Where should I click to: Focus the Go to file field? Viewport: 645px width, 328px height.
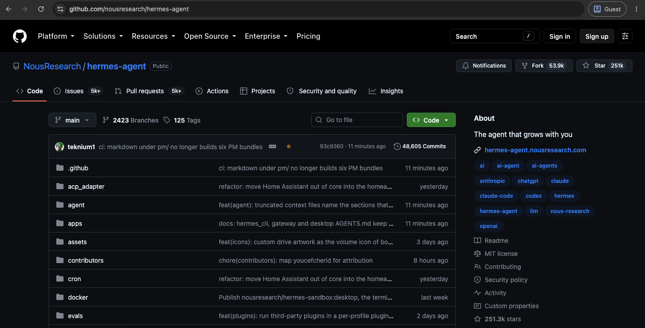pos(357,120)
